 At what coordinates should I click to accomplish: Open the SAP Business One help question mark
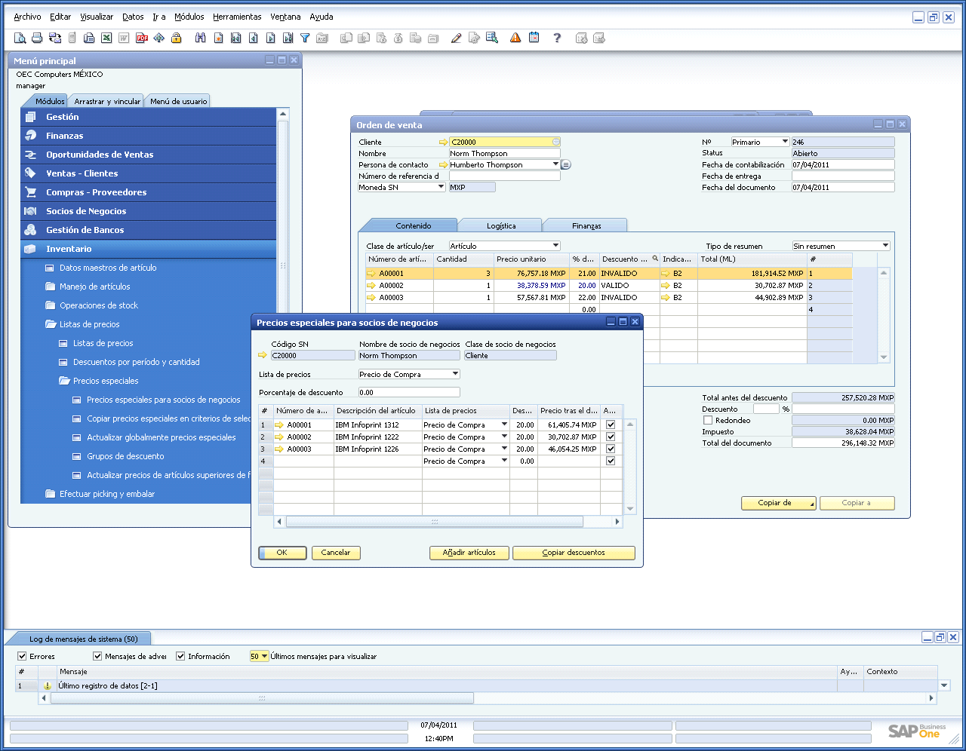point(557,38)
